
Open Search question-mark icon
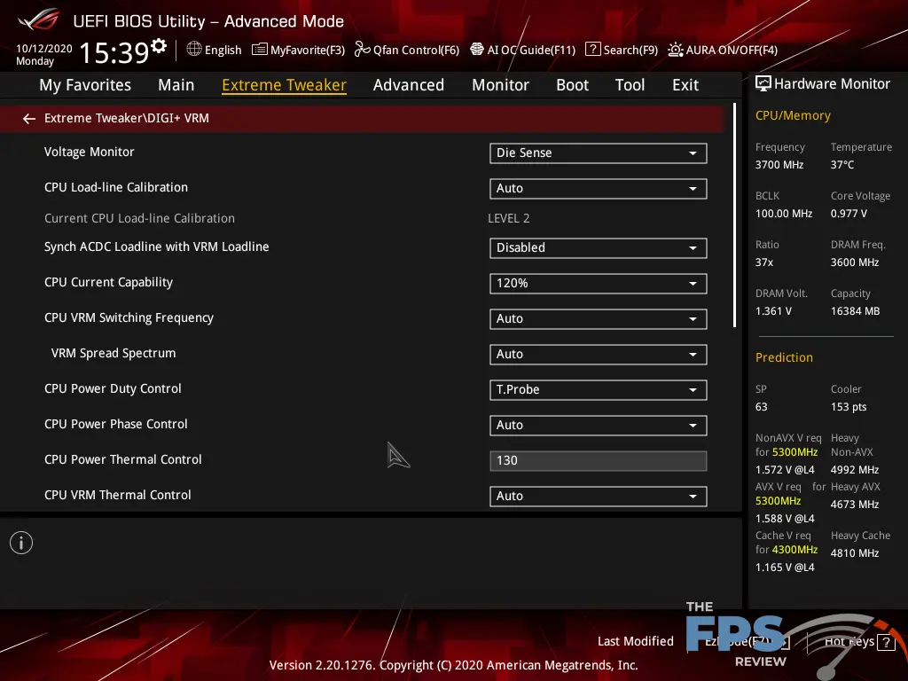click(593, 50)
